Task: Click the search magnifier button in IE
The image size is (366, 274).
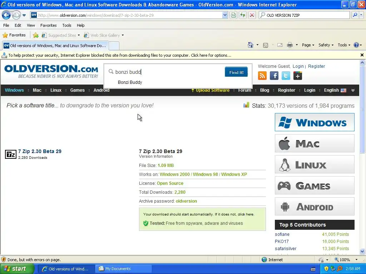Action: coord(355,15)
